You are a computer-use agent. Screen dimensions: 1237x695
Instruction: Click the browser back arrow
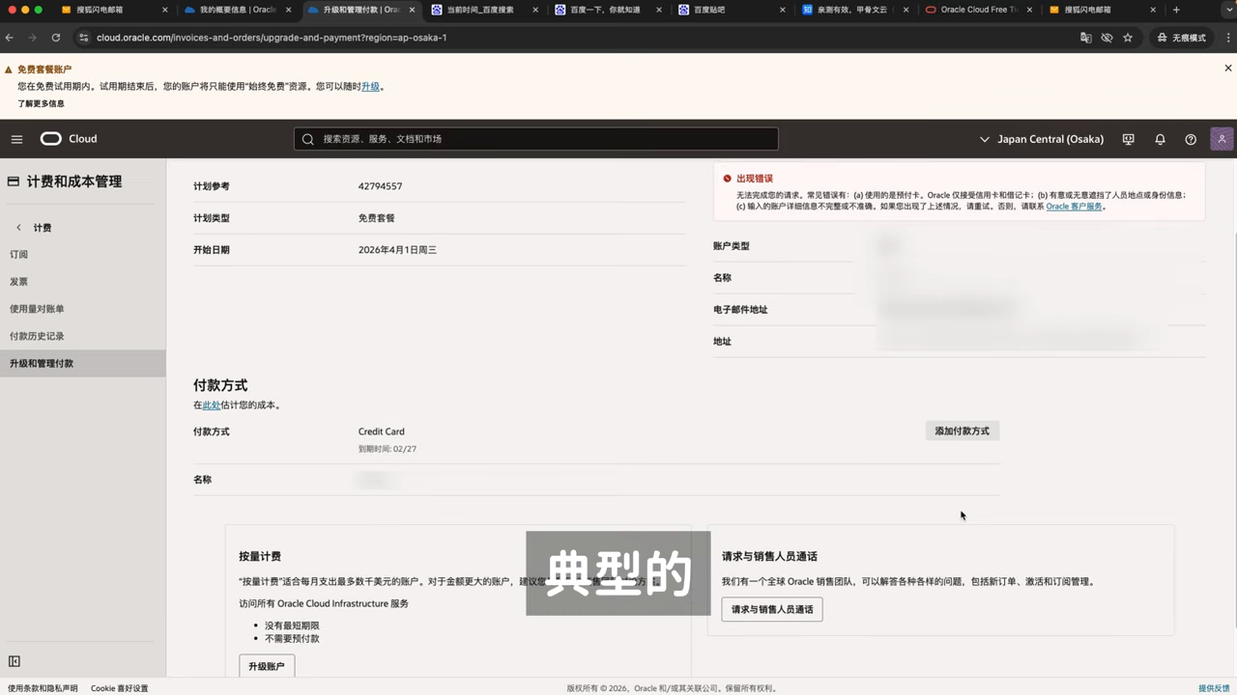[10, 38]
